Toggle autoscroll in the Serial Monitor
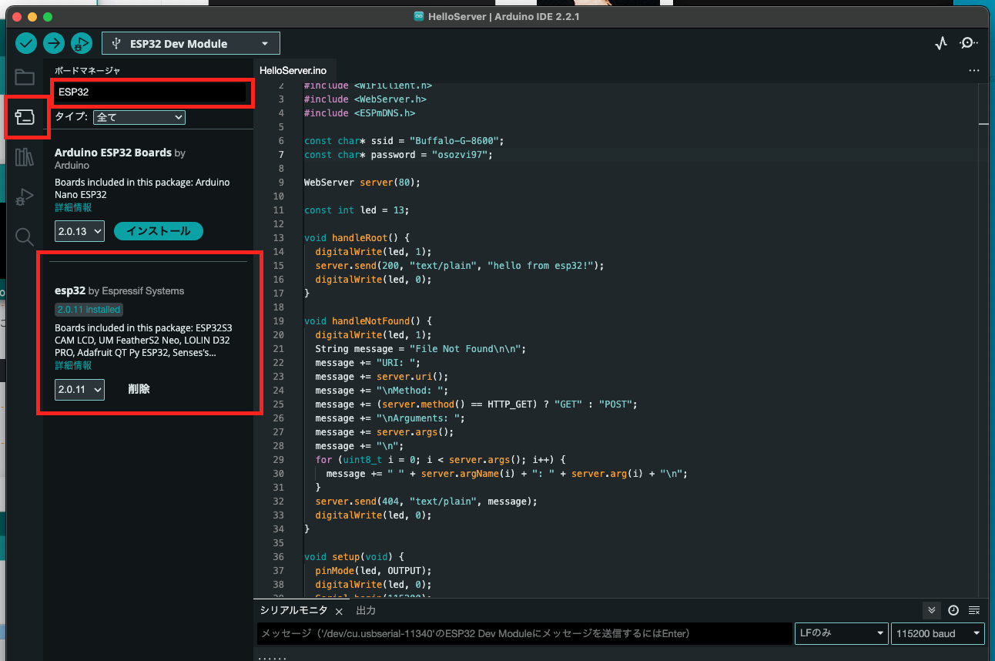This screenshot has width=995, height=661. [x=931, y=609]
